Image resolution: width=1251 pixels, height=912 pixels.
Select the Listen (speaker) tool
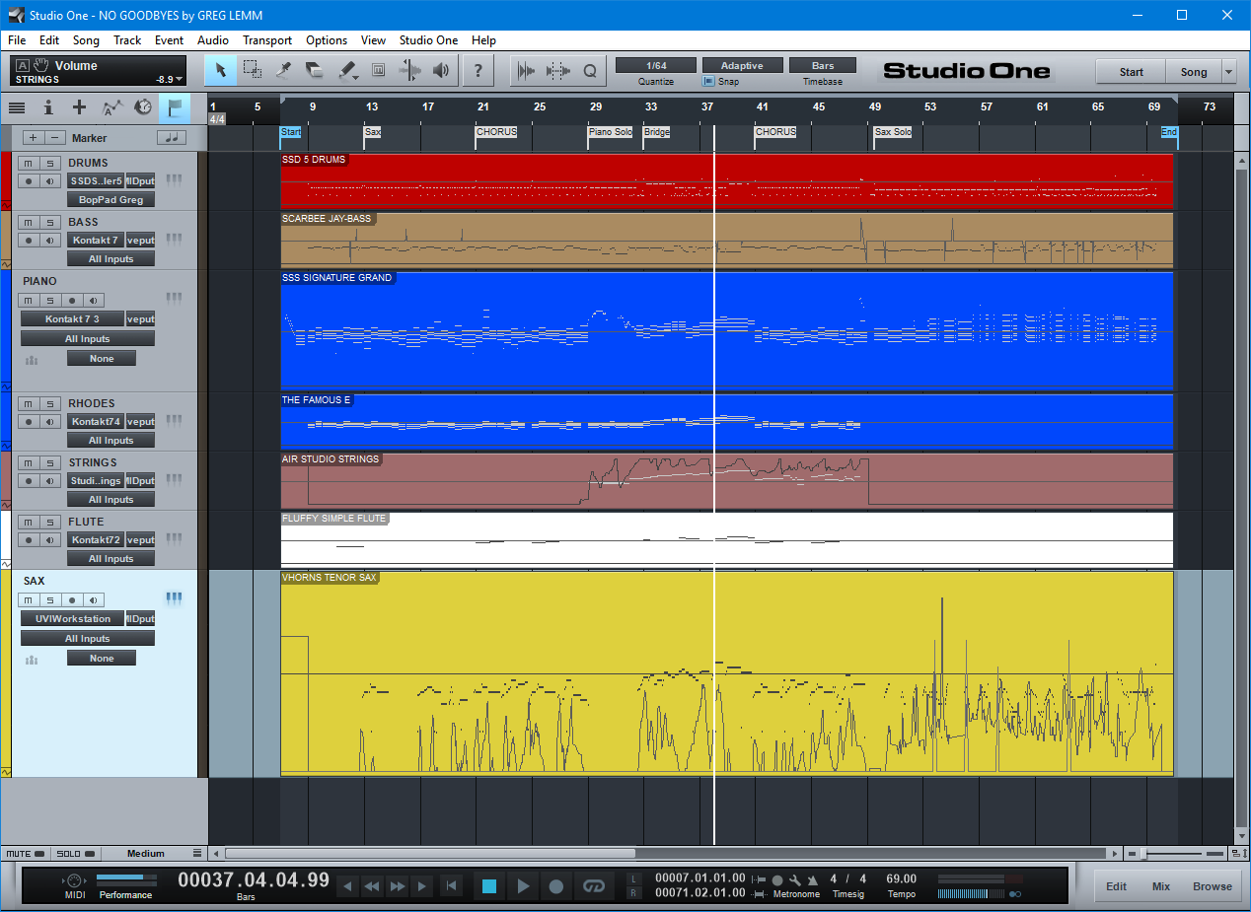[441, 70]
